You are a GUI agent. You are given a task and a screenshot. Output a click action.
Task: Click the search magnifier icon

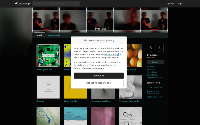(x=77, y=4)
